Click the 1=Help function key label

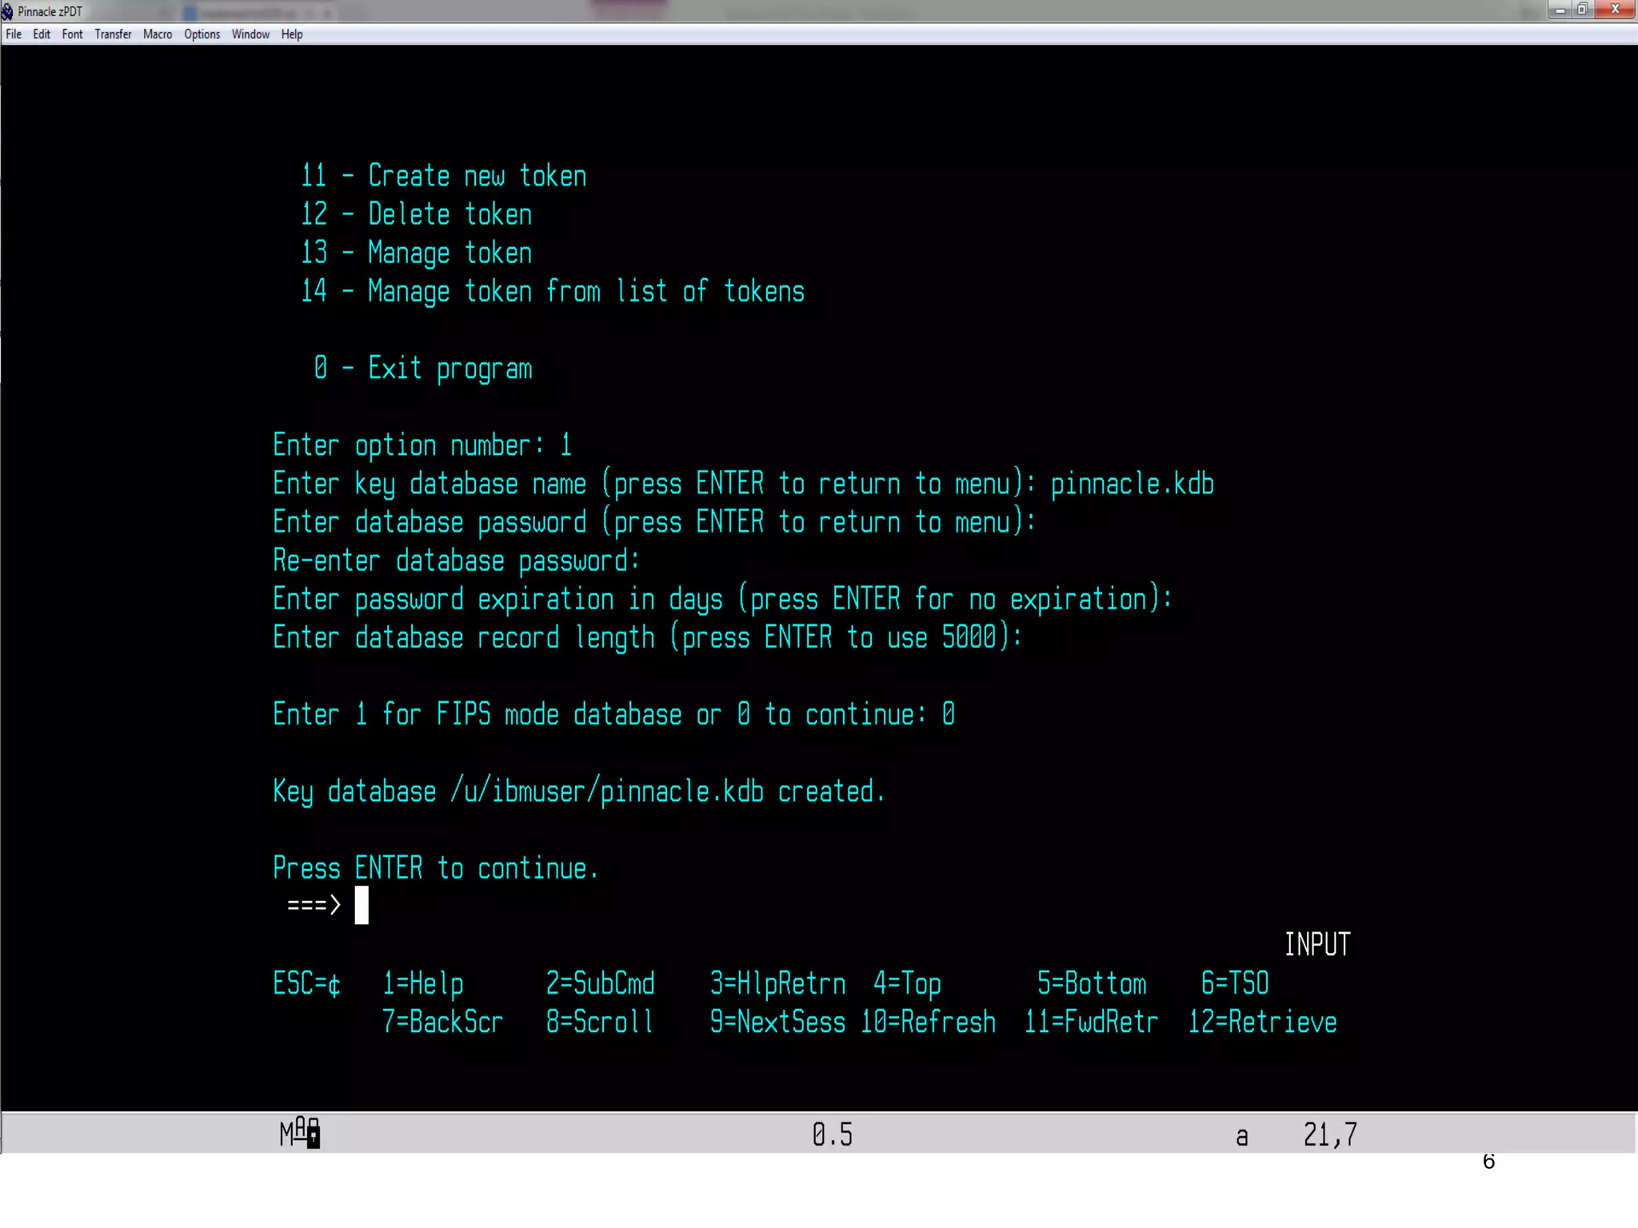click(x=422, y=983)
